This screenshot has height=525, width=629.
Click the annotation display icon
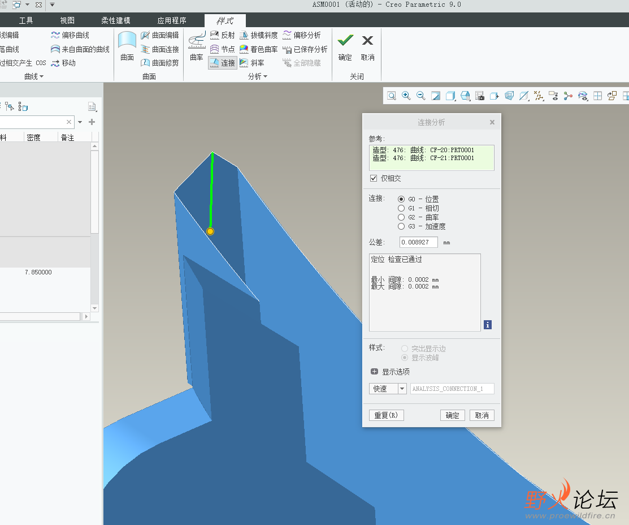click(x=554, y=96)
